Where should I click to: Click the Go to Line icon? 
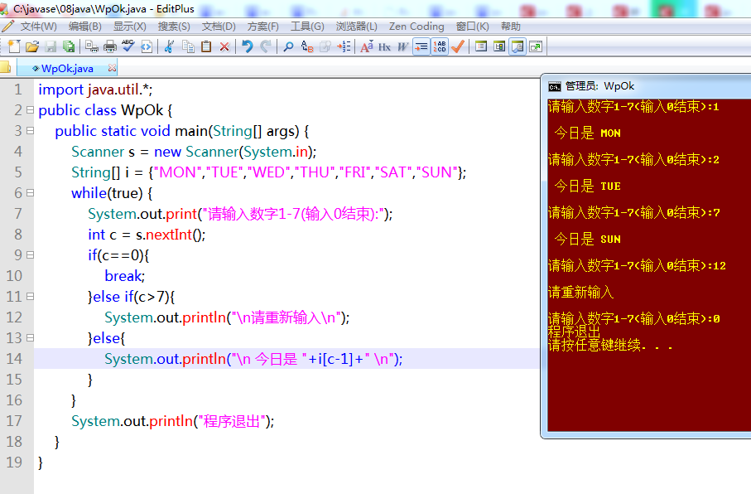point(344,46)
